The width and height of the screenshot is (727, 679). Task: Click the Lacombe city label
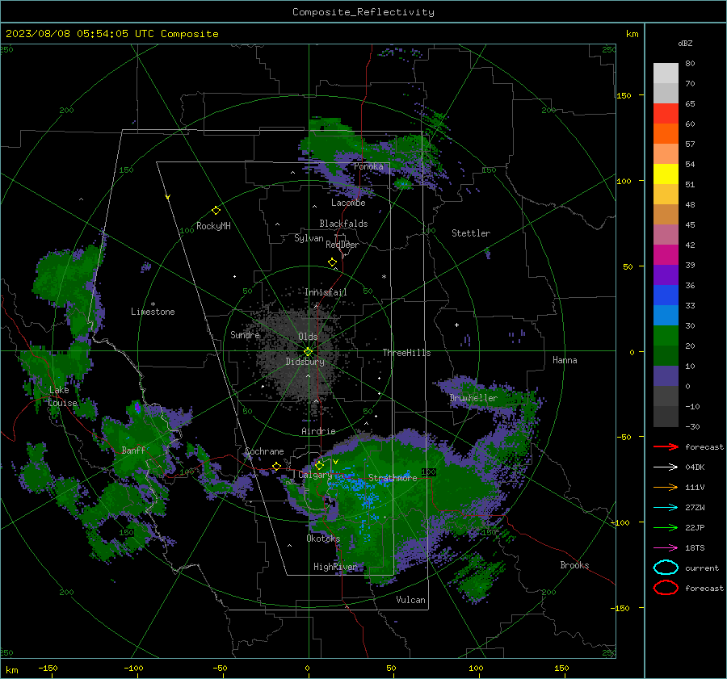pyautogui.click(x=348, y=203)
